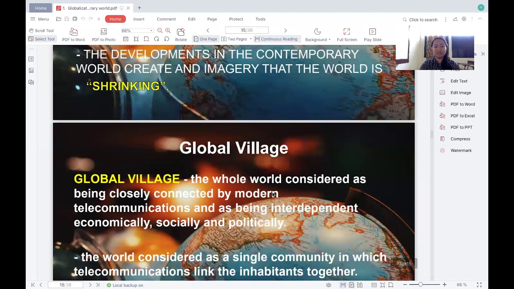Switch to the Home ribbon tab
Image resolution: width=514 pixels, height=289 pixels.
(115, 19)
